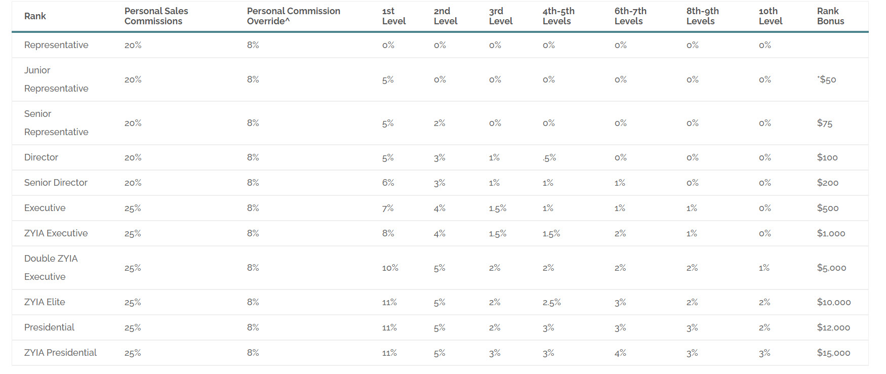886x374 pixels.
Task: Select the ZYIA Elite rank label
Action: [45, 302]
